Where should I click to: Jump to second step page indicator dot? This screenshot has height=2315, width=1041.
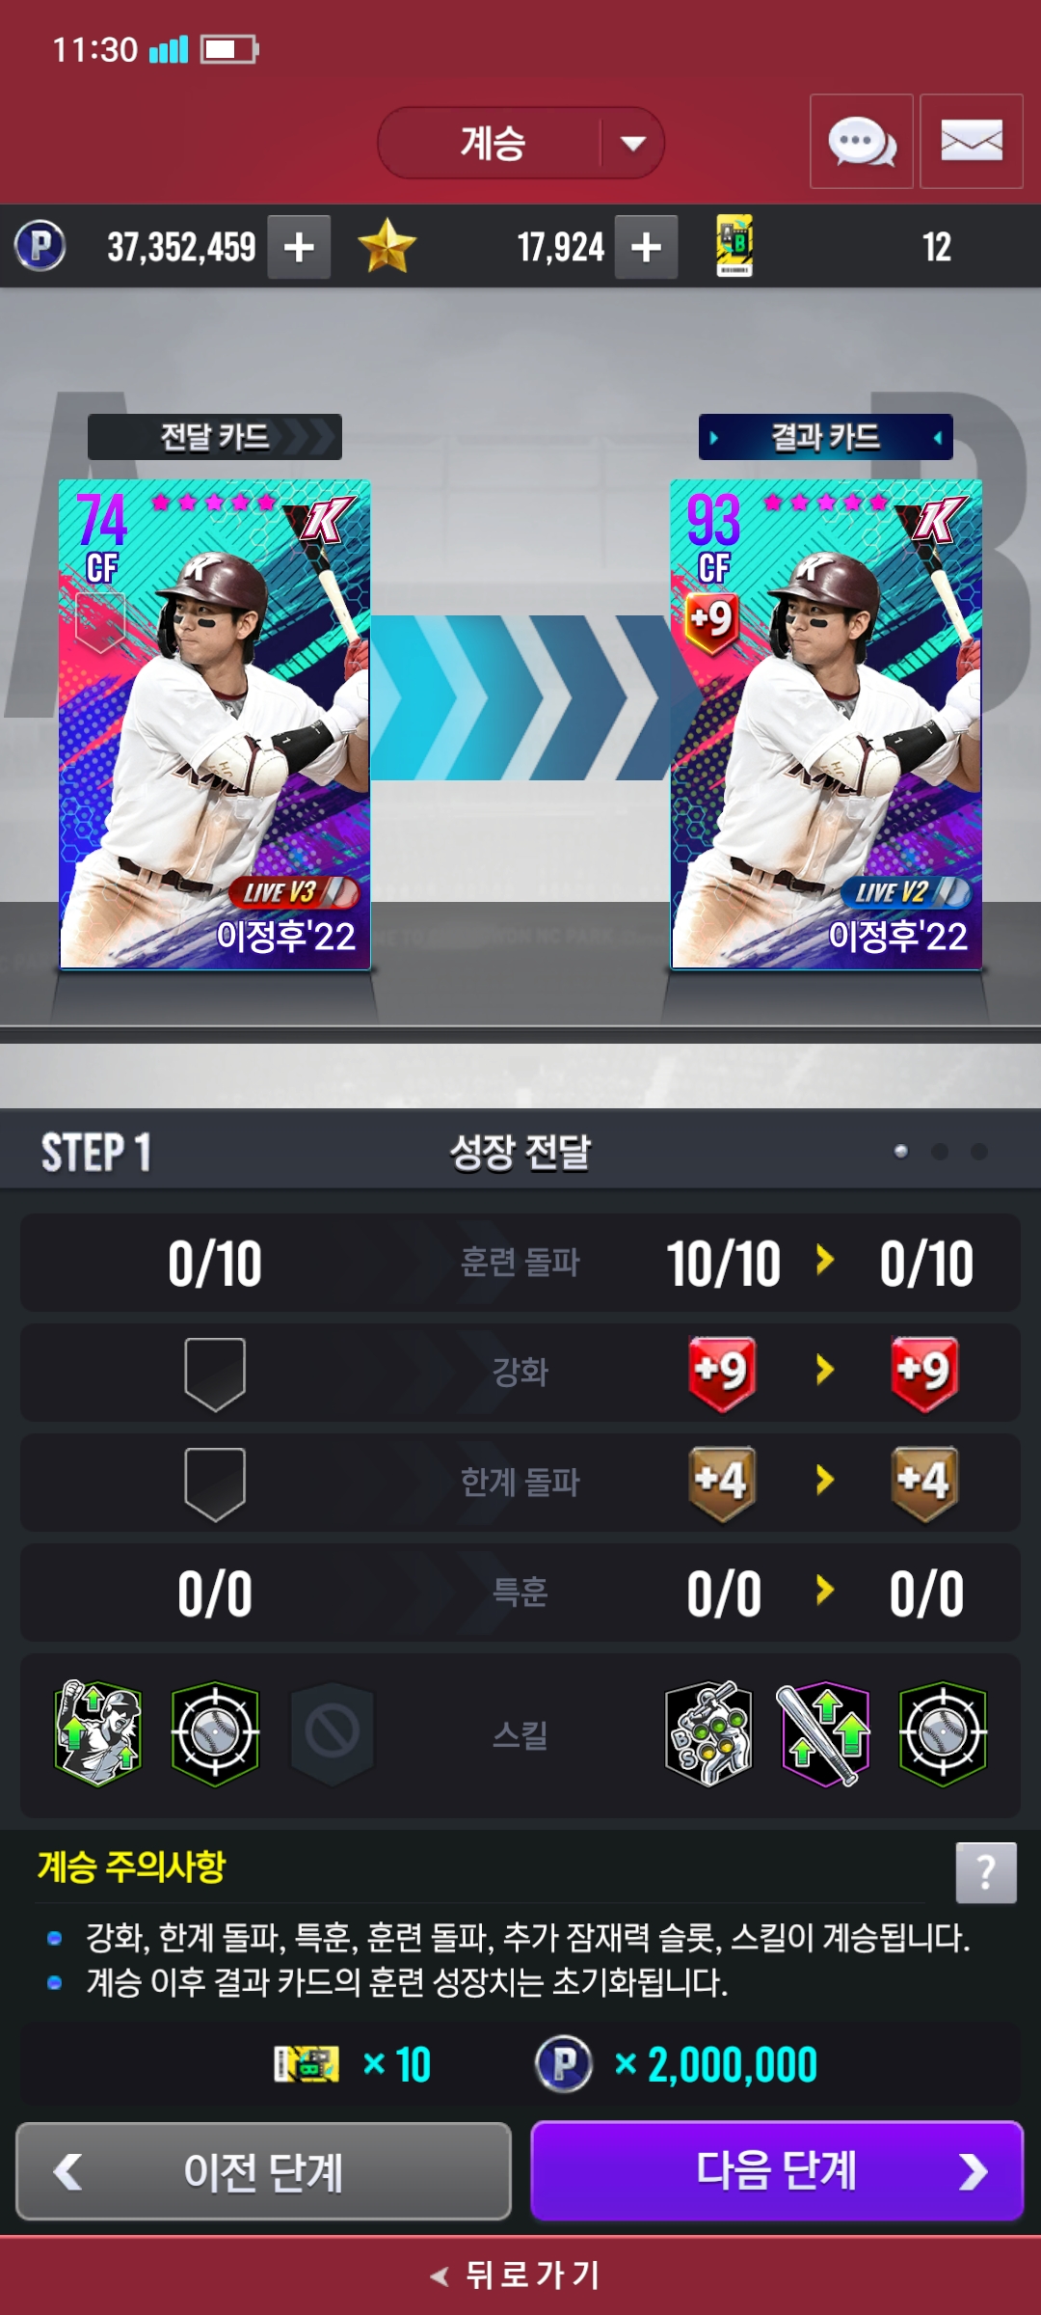[940, 1152]
